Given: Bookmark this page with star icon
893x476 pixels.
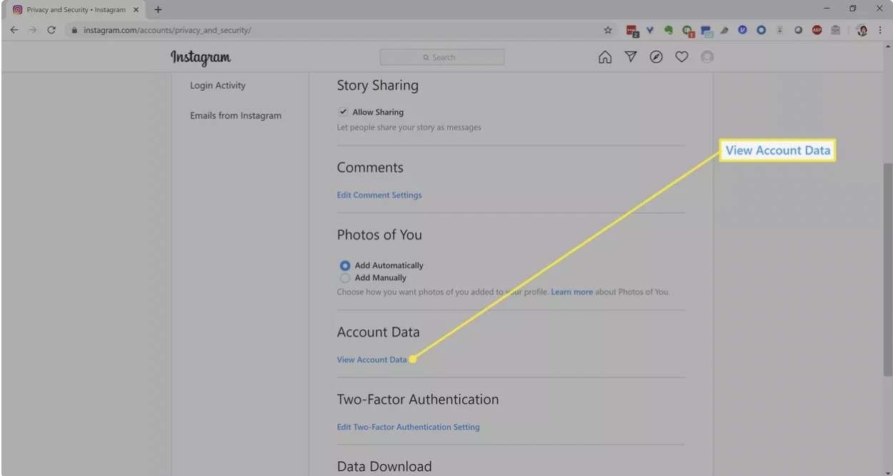Looking at the screenshot, I should [x=608, y=30].
